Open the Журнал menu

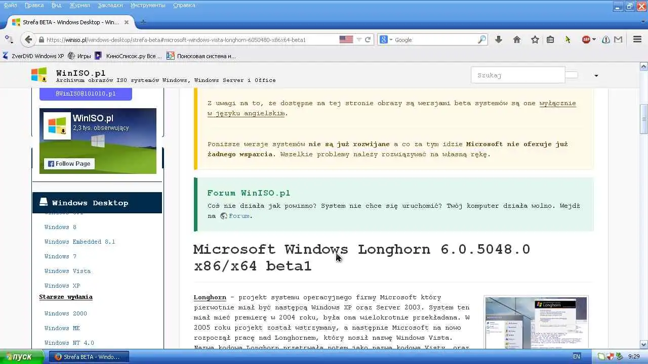[x=79, y=6]
